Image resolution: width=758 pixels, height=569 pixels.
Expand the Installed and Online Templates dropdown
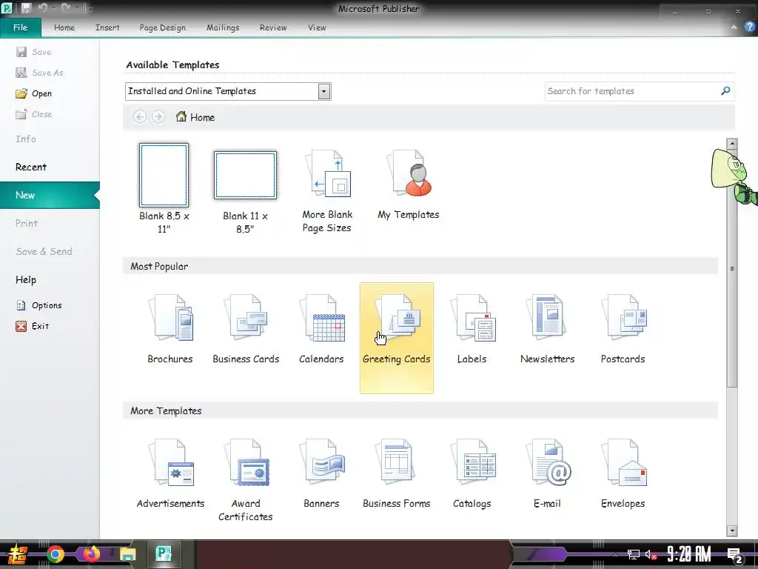(324, 91)
